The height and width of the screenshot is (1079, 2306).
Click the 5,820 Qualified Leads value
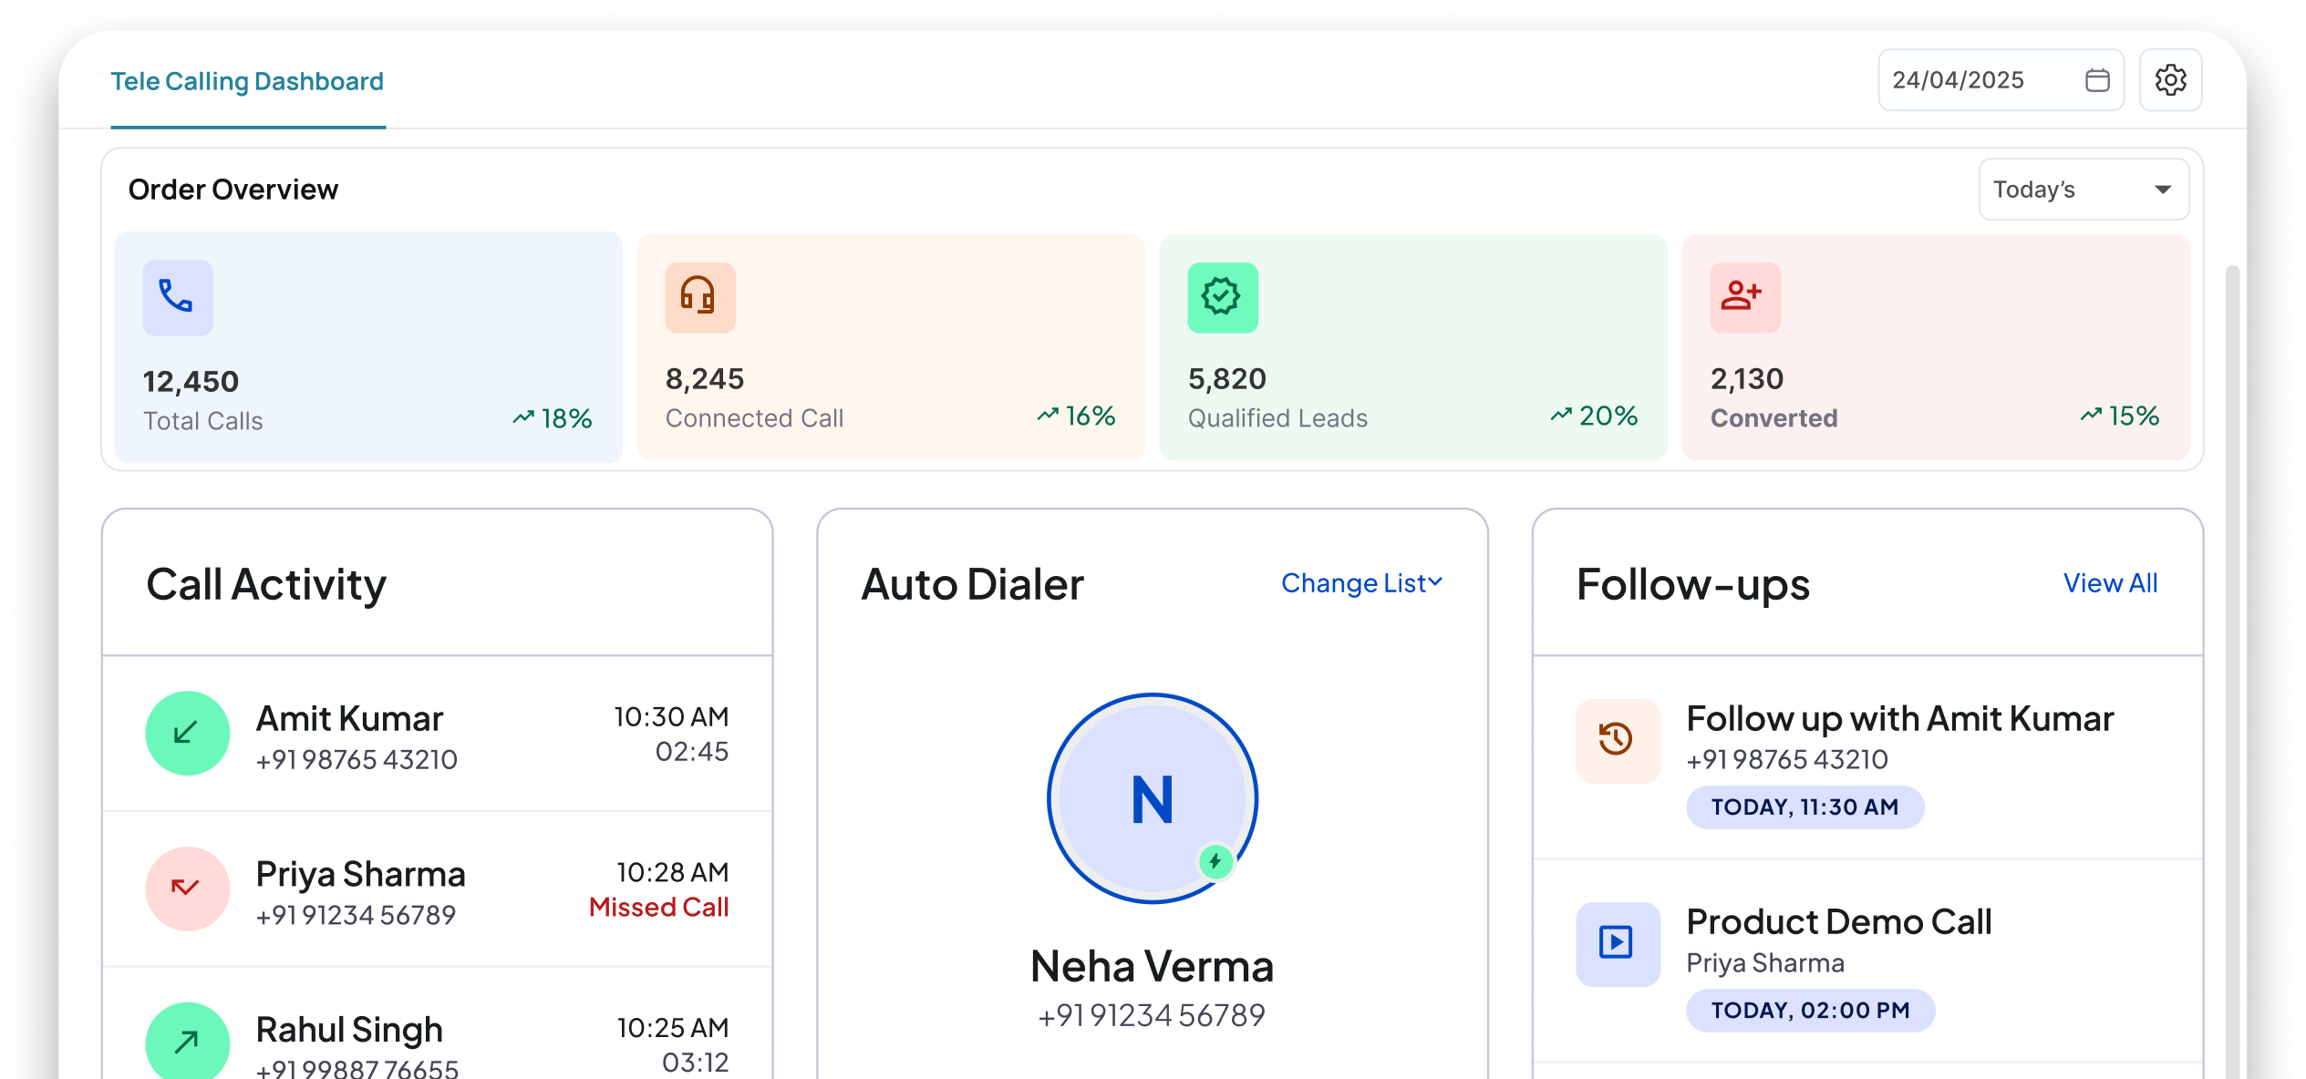click(1227, 379)
